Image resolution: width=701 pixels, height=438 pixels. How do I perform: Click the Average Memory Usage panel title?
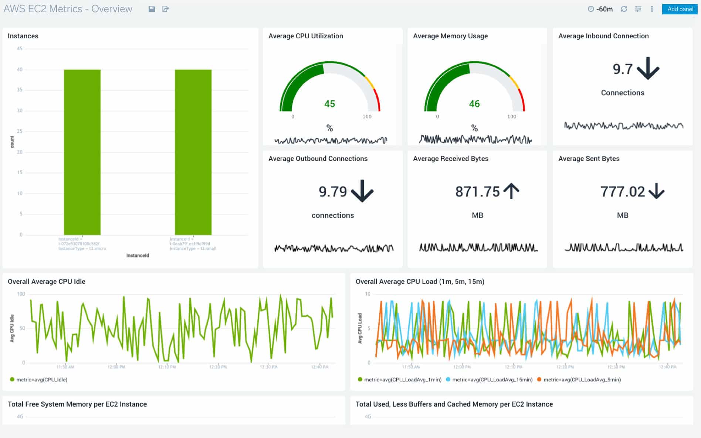point(450,36)
